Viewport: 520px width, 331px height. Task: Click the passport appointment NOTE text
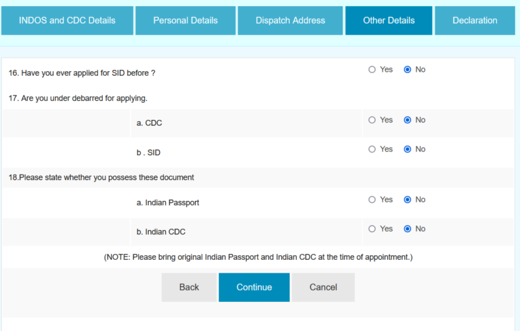(258, 257)
